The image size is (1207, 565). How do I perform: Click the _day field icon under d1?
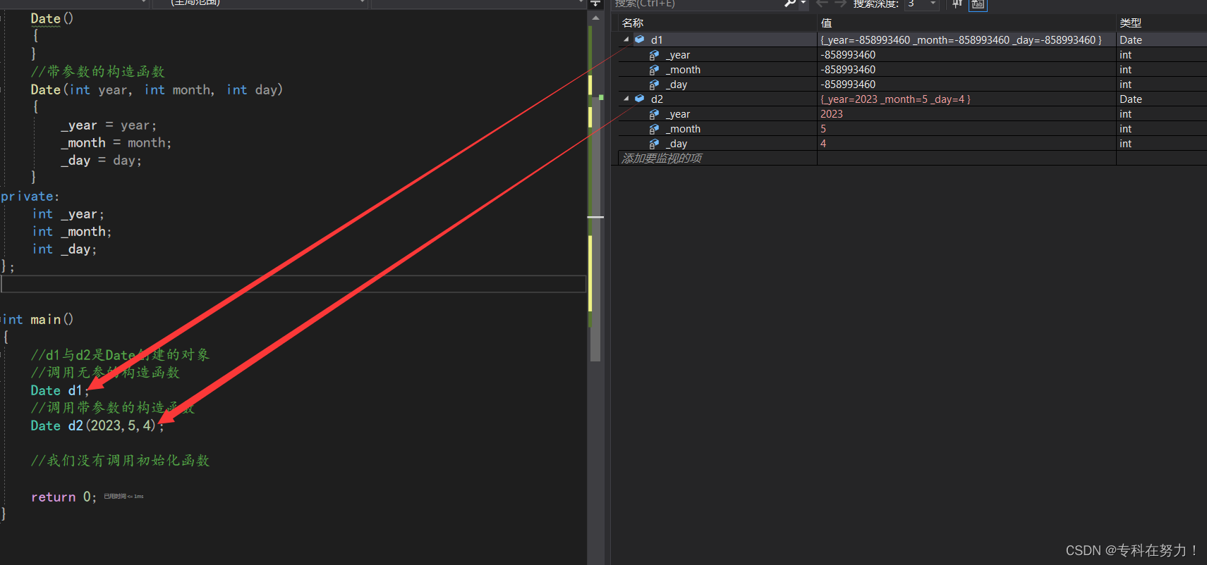point(654,85)
